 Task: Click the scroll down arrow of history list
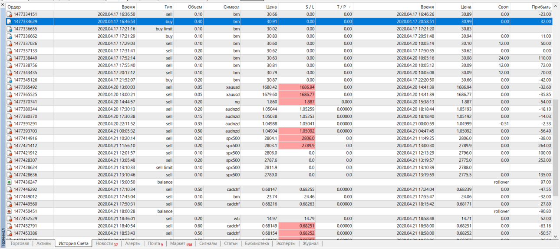(556, 236)
